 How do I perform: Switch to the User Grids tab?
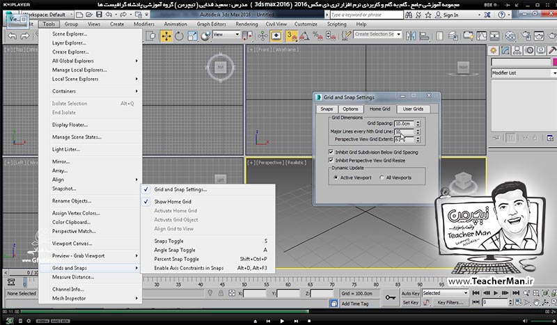pos(413,109)
